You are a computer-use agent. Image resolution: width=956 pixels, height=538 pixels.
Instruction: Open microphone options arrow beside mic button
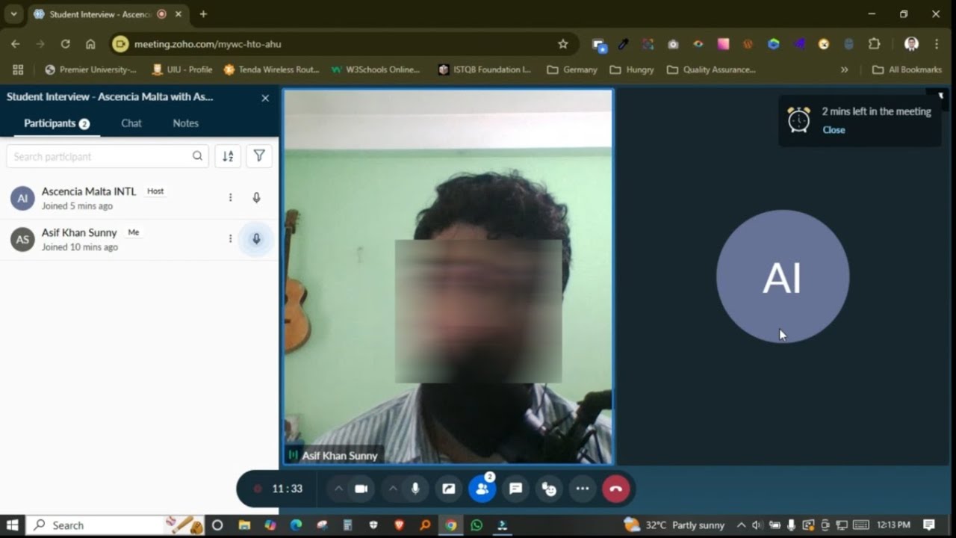click(x=393, y=489)
